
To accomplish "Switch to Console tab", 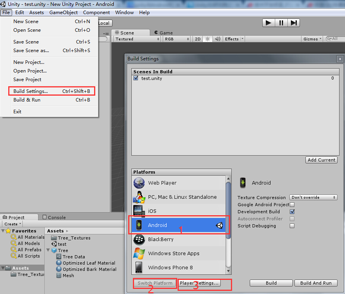I will tap(54, 218).
